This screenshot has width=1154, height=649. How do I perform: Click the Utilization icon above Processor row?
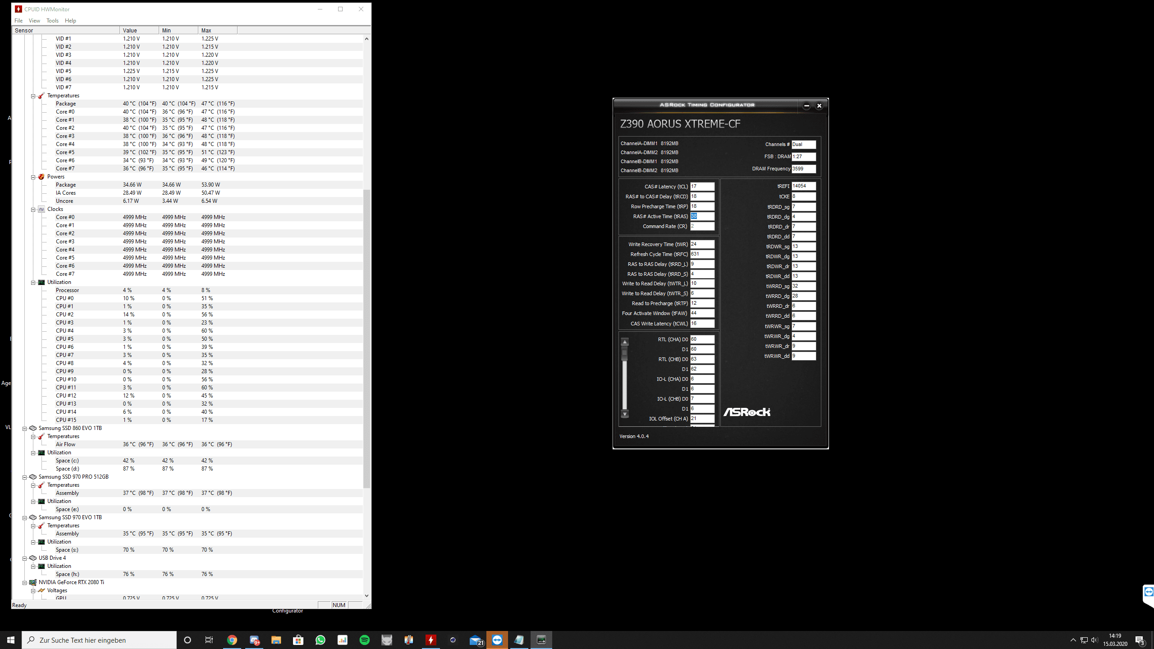[41, 282]
